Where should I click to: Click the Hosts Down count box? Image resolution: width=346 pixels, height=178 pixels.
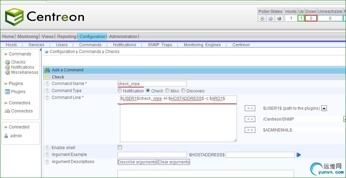pos(311,18)
